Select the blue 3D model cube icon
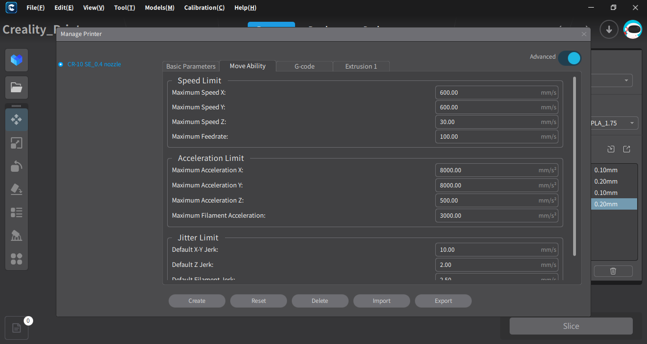The height and width of the screenshot is (344, 647). (x=17, y=60)
